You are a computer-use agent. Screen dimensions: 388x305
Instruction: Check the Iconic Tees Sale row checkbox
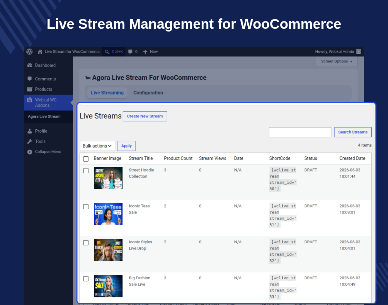coord(86,207)
